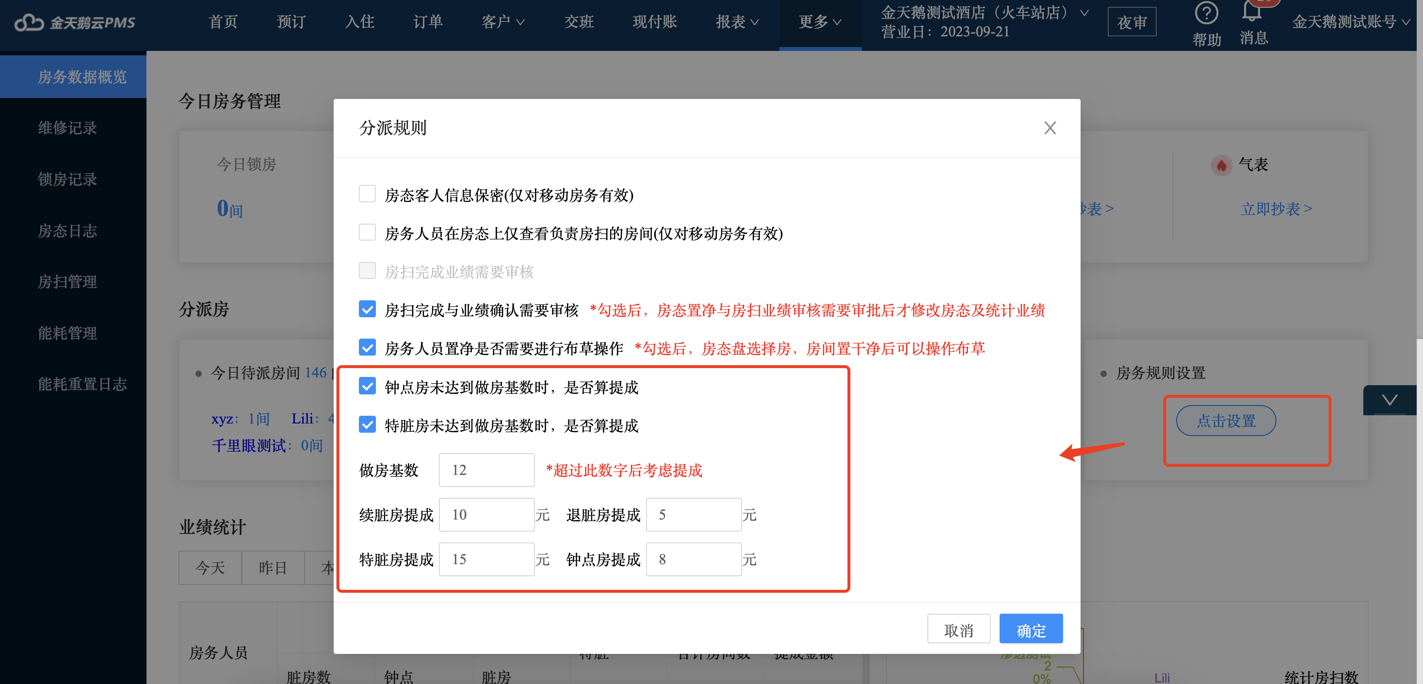Open the help question-mark icon
This screenshot has height=684, width=1423.
pyautogui.click(x=1206, y=13)
